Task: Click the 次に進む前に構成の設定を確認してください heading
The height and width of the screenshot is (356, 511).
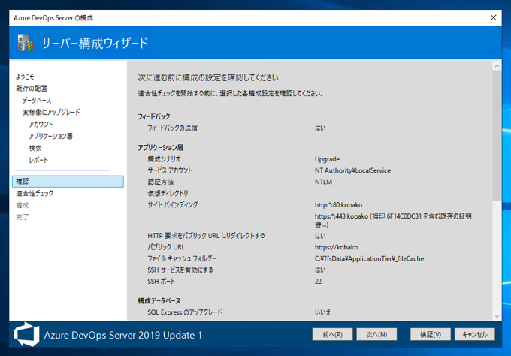Action: tap(208, 77)
